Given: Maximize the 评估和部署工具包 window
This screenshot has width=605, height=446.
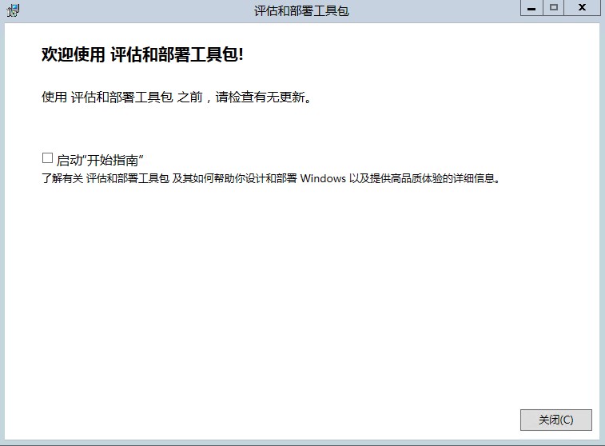Looking at the screenshot, I should (554, 8).
